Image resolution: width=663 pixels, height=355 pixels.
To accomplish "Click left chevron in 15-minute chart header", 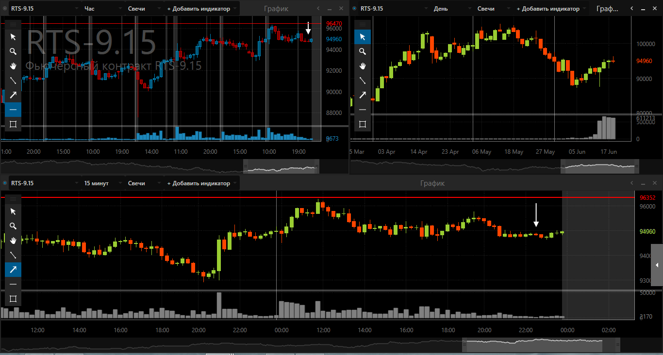I will point(632,183).
